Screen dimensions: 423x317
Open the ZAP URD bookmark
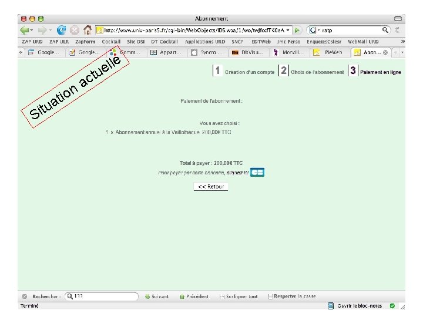pyautogui.click(x=32, y=42)
